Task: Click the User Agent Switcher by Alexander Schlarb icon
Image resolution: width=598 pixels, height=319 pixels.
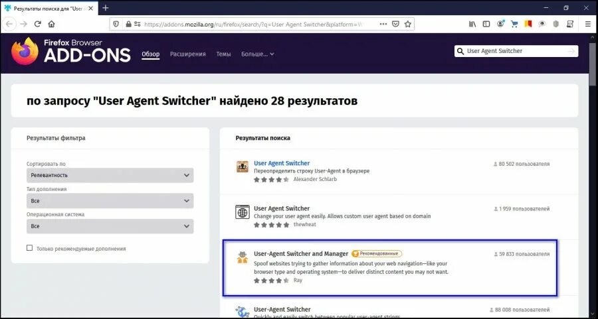Action: [x=242, y=166]
